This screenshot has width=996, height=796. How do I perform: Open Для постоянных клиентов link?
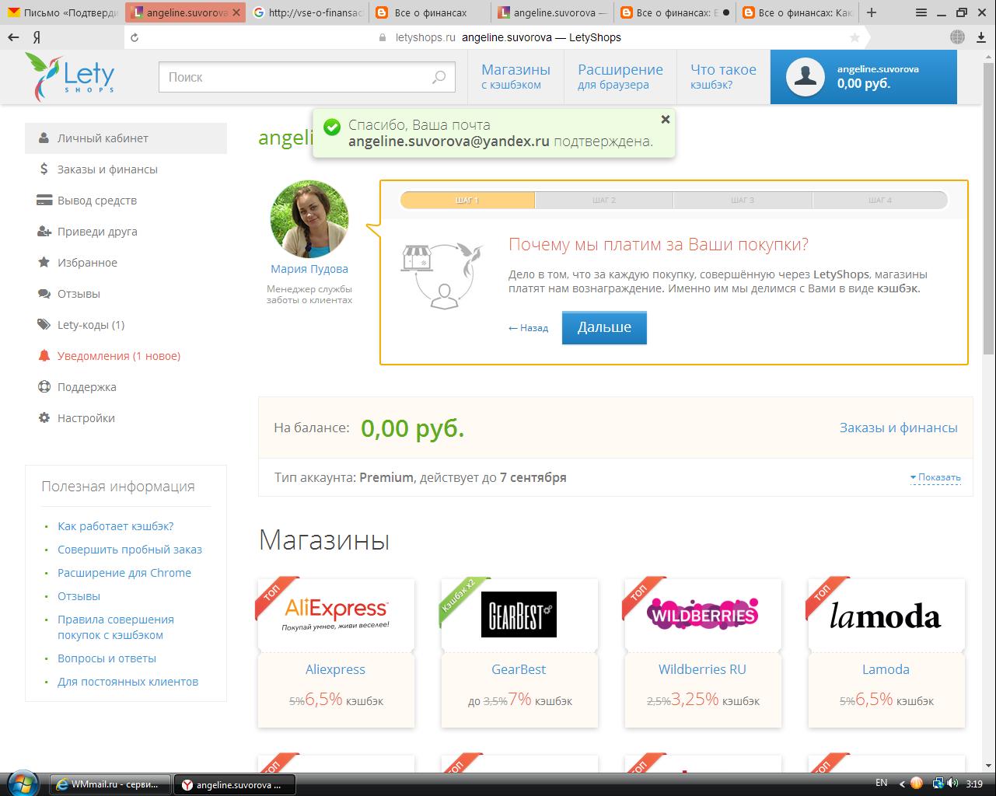click(128, 682)
